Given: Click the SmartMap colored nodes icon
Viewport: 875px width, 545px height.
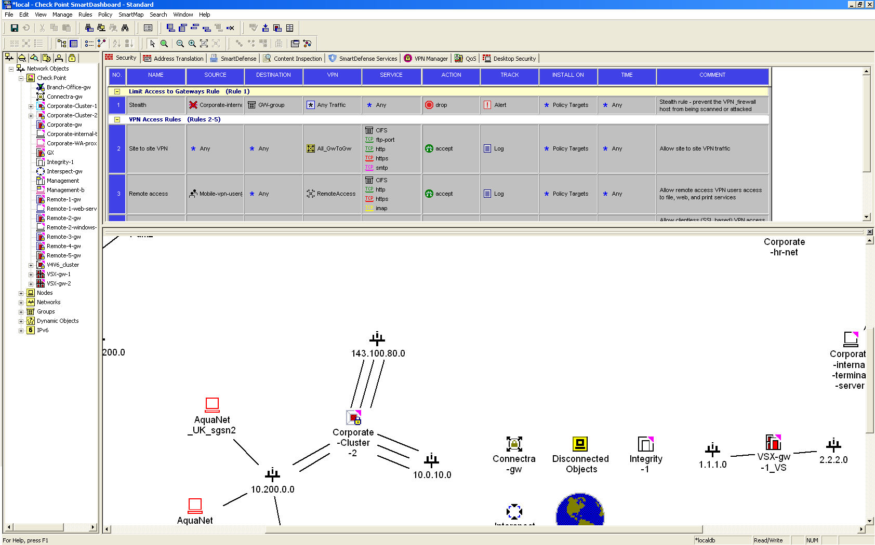Looking at the screenshot, I should pos(307,44).
